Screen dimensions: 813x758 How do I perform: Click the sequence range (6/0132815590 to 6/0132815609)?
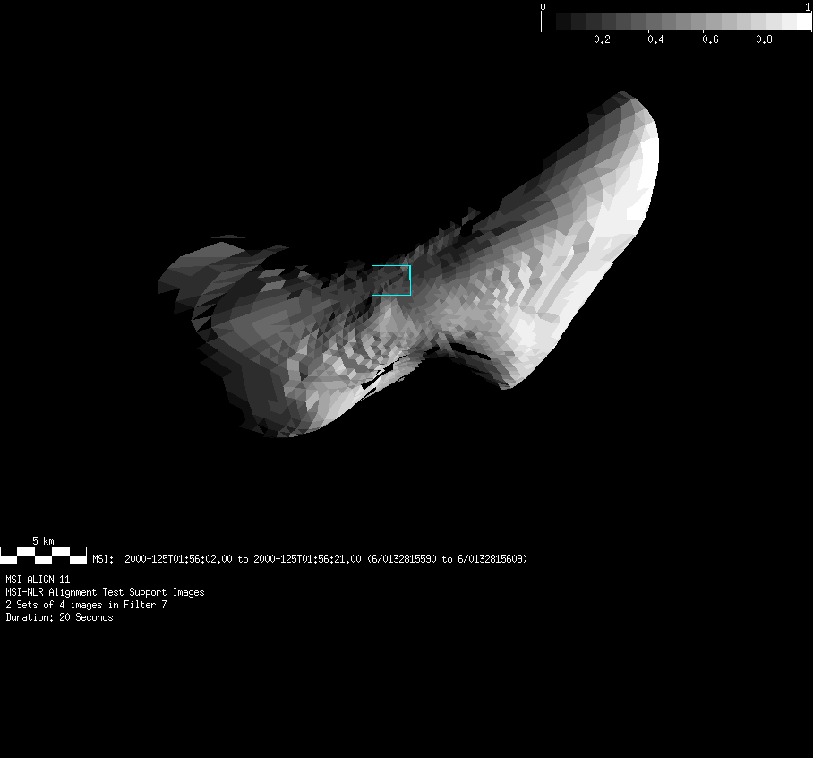click(447, 559)
